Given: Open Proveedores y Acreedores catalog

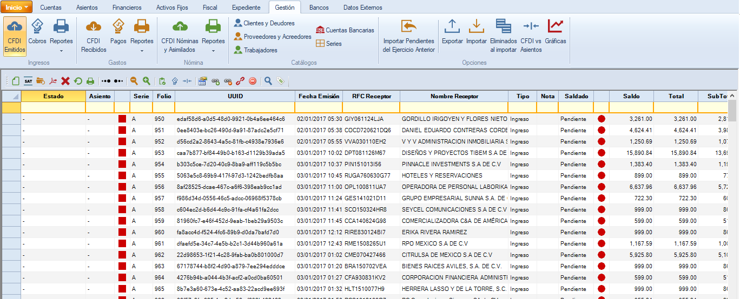Looking at the screenshot, I should pos(273,37).
